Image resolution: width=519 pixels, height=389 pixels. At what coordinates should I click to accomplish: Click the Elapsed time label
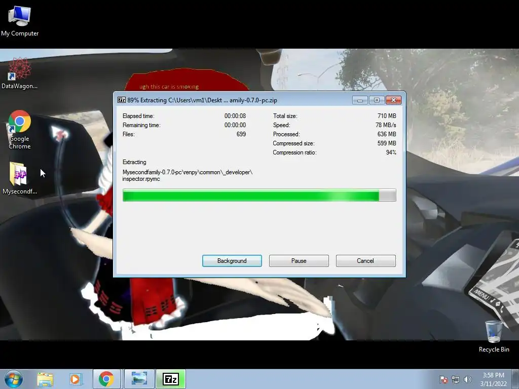point(138,116)
